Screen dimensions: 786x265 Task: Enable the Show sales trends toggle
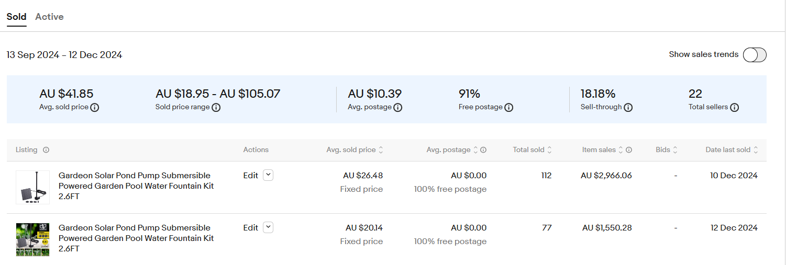point(754,55)
